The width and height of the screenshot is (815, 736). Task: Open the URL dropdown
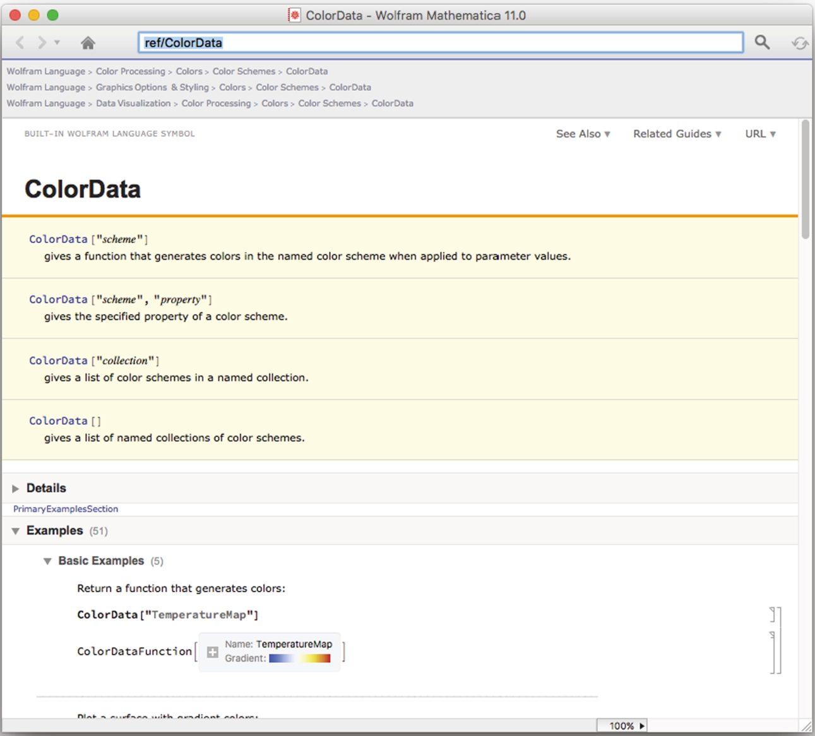(x=761, y=134)
